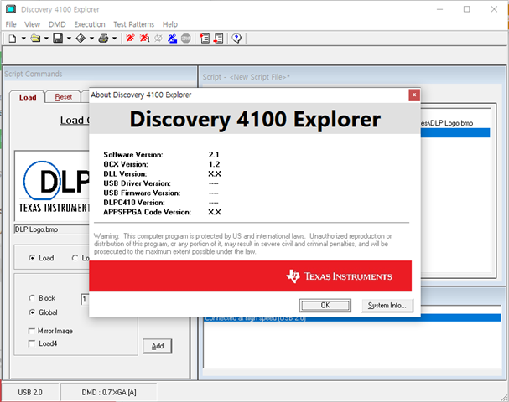509x402 pixels.
Task: Click the block number input field
Action: pos(85,299)
